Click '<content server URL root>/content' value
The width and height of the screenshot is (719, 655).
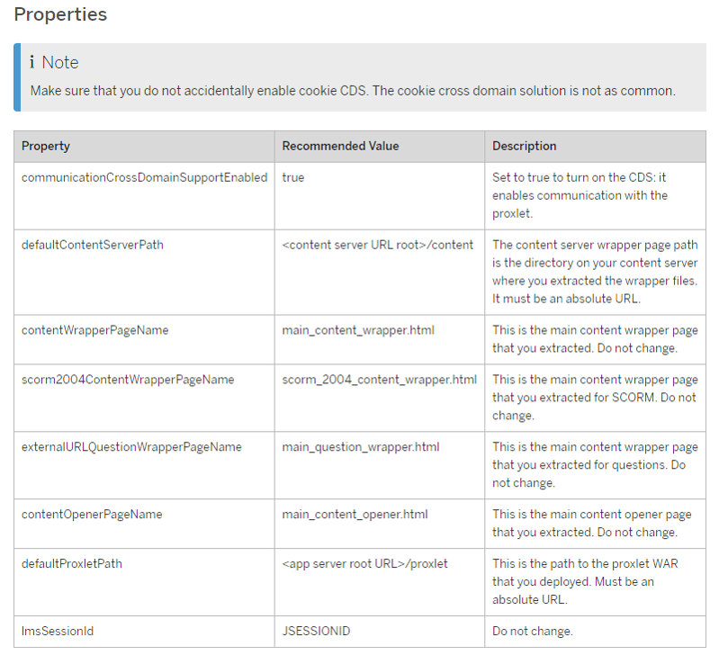(377, 245)
